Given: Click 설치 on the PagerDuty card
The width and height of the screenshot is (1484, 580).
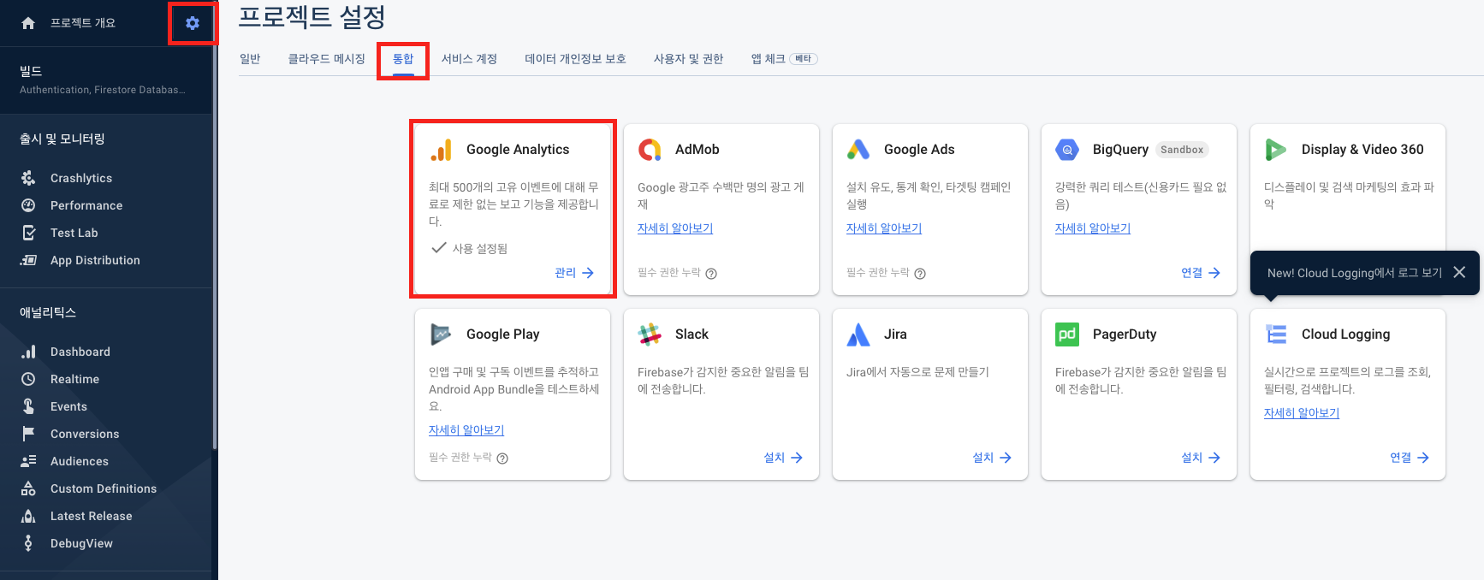Looking at the screenshot, I should (1201, 458).
